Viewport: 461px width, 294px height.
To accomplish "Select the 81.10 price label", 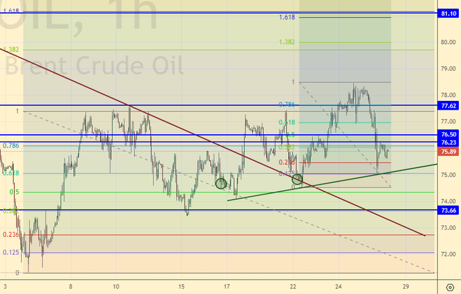I will (x=447, y=13).
